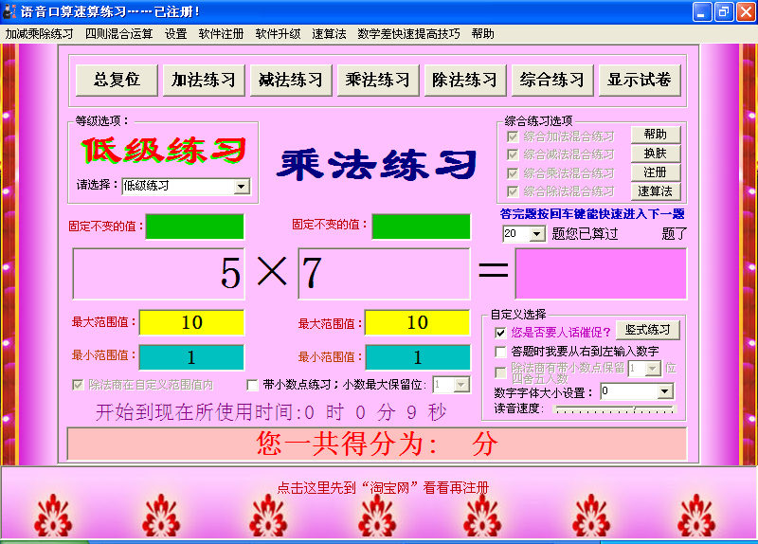
Task: Minimize the application window
Action: point(701,11)
